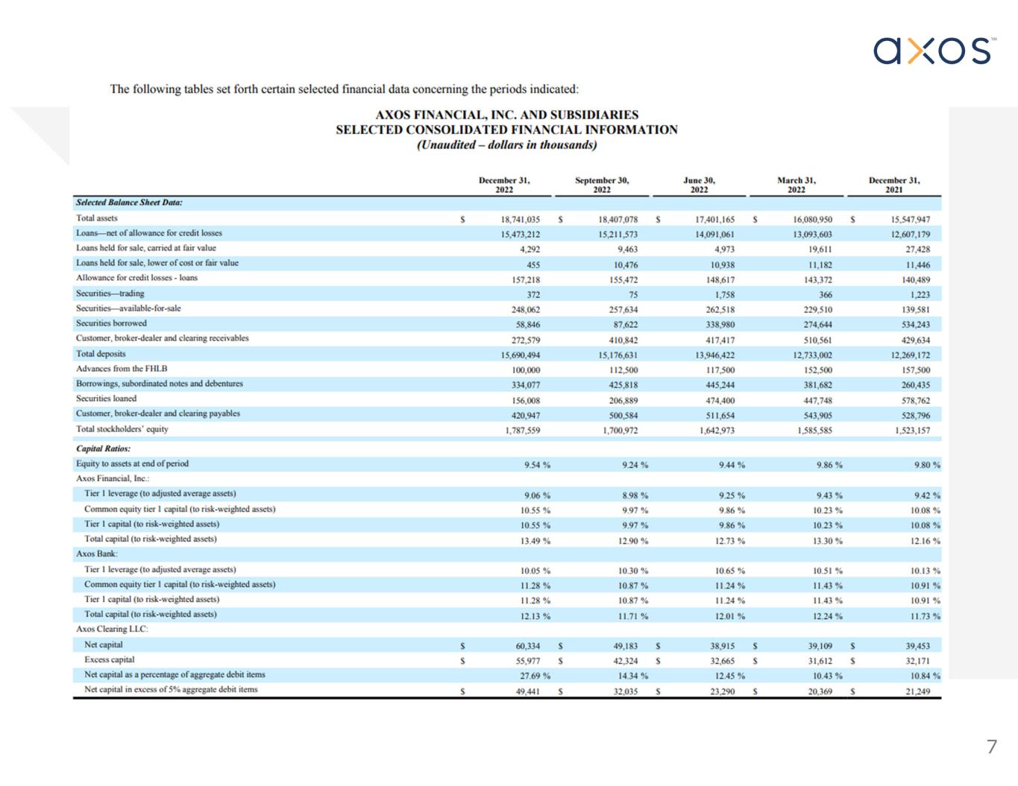Screen dimensions: 1018x786
Task: Click the axos logo
Action: (x=935, y=50)
